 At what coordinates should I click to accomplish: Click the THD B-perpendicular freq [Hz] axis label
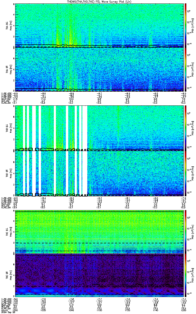click(11, 128)
